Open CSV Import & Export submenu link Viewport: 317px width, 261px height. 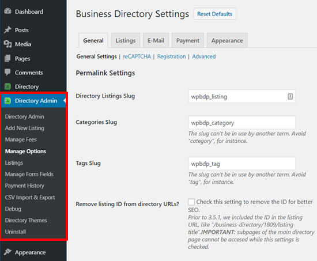point(30,197)
